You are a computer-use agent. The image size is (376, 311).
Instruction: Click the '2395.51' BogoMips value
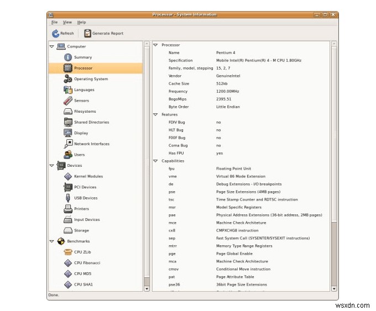[224, 99]
